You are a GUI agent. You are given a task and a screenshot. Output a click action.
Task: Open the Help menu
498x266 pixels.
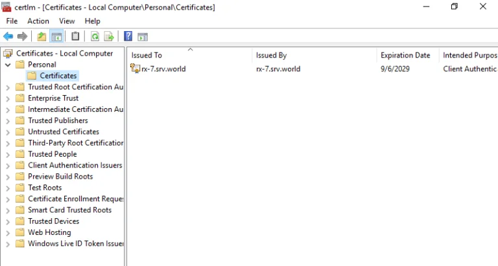pos(93,21)
